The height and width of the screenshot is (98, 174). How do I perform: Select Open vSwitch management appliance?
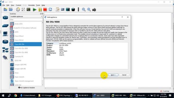pos(26,81)
